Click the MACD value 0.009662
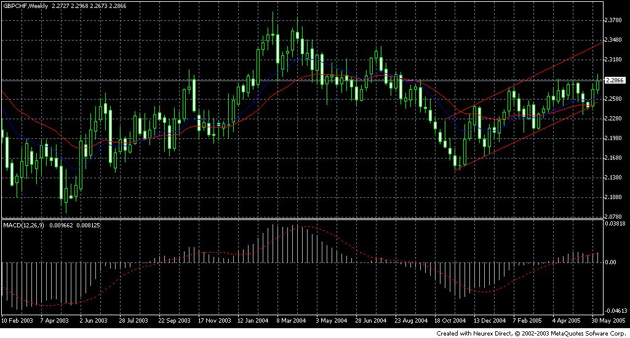This screenshot has height=338, width=630. pyautogui.click(x=61, y=226)
